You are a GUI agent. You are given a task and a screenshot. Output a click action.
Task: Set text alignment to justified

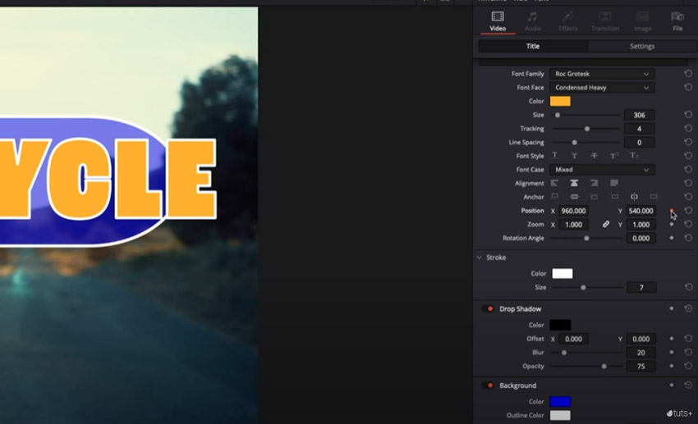pos(614,183)
